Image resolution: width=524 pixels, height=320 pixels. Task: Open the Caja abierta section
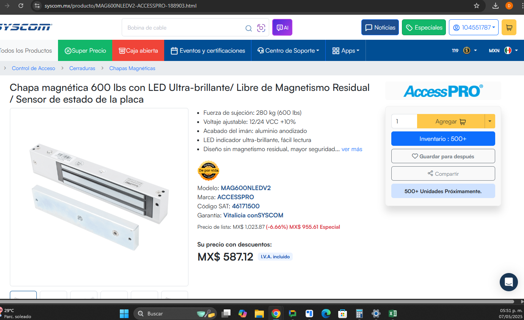[x=138, y=50]
